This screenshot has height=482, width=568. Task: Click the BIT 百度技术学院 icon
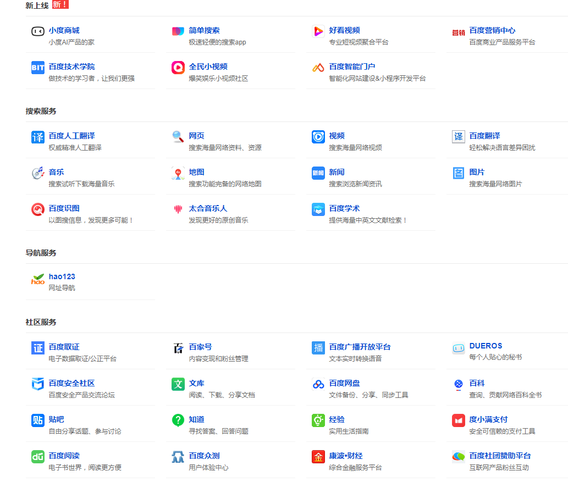click(x=38, y=68)
